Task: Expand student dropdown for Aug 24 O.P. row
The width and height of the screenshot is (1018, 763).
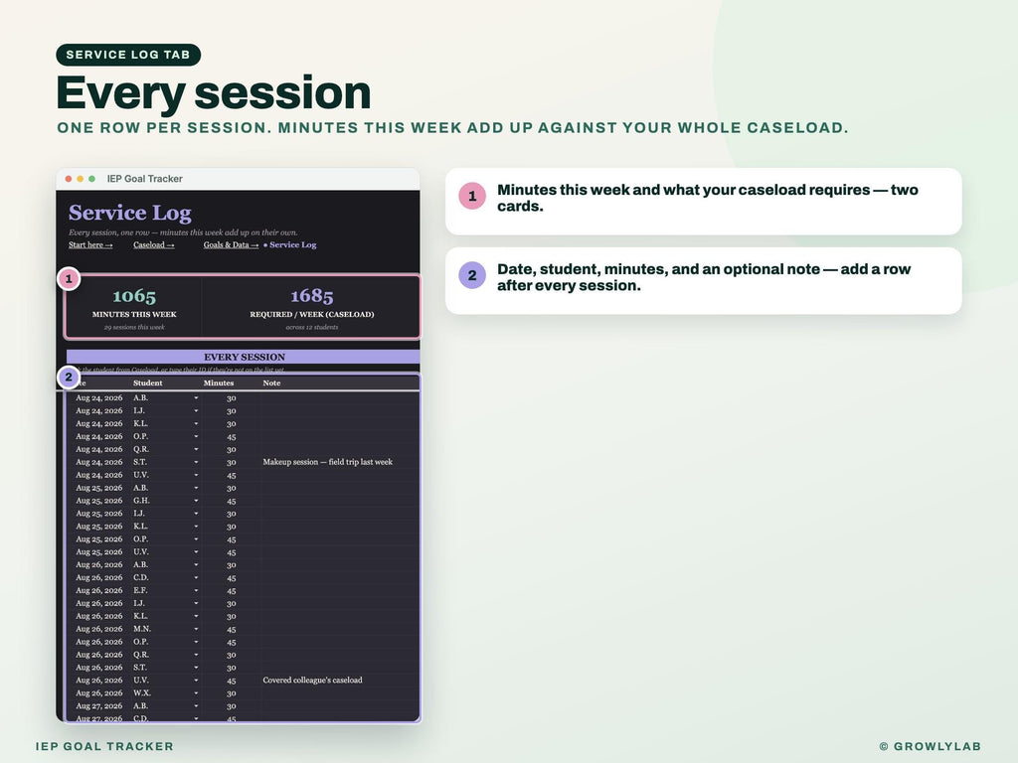Action: (196, 437)
